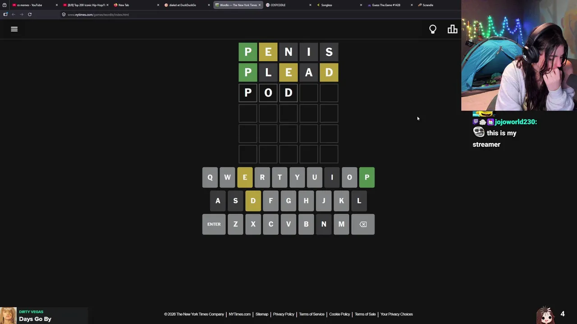The height and width of the screenshot is (324, 577).
Task: Open the Wordle hint lightbulb icon
Action: click(433, 29)
